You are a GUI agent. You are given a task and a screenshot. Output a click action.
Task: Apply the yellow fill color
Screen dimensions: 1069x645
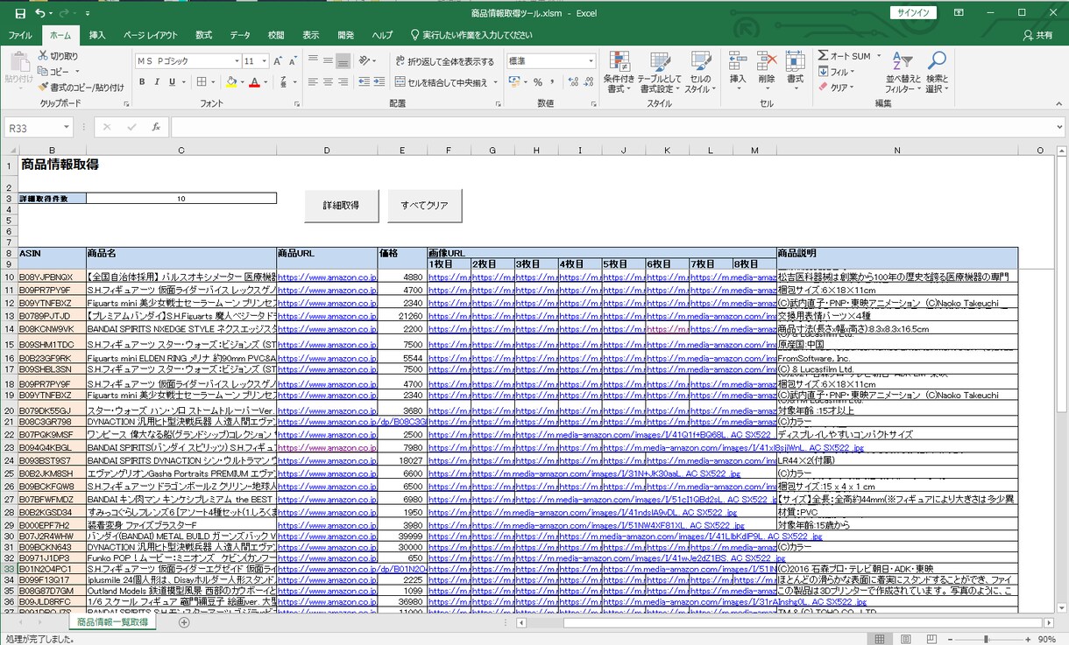tap(231, 82)
